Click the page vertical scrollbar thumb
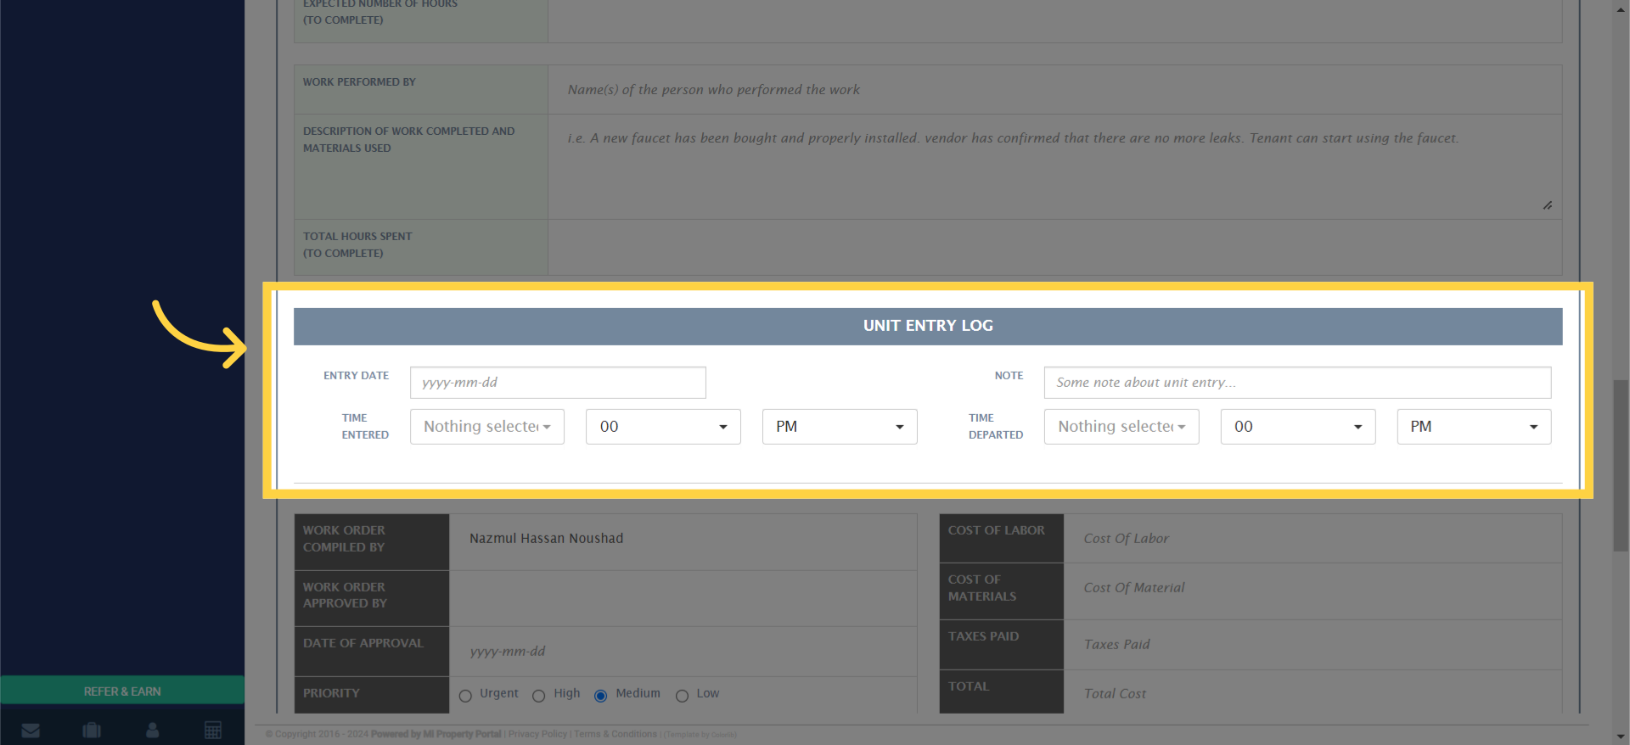The width and height of the screenshot is (1630, 745). (1621, 465)
